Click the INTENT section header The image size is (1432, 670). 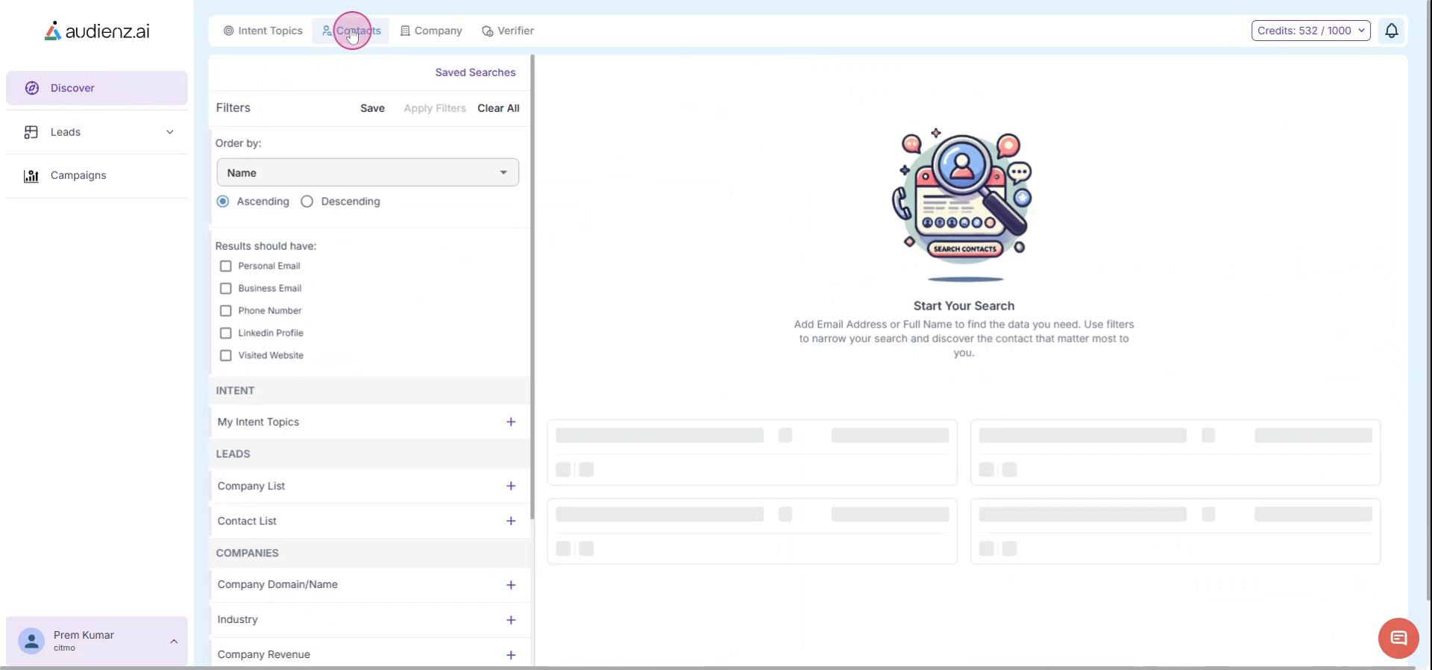236,391
